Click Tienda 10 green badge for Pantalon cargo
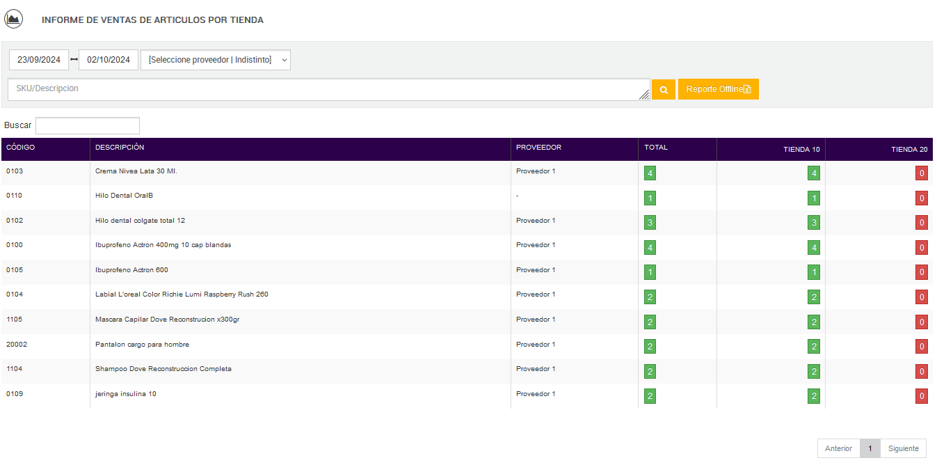 (814, 347)
